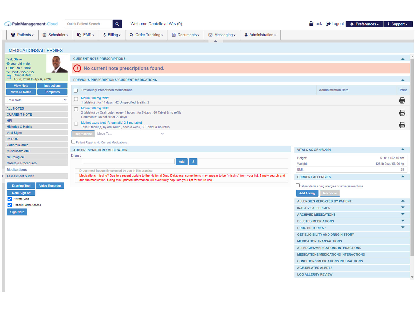Click the Clinical Date calendar icon

(9, 77)
